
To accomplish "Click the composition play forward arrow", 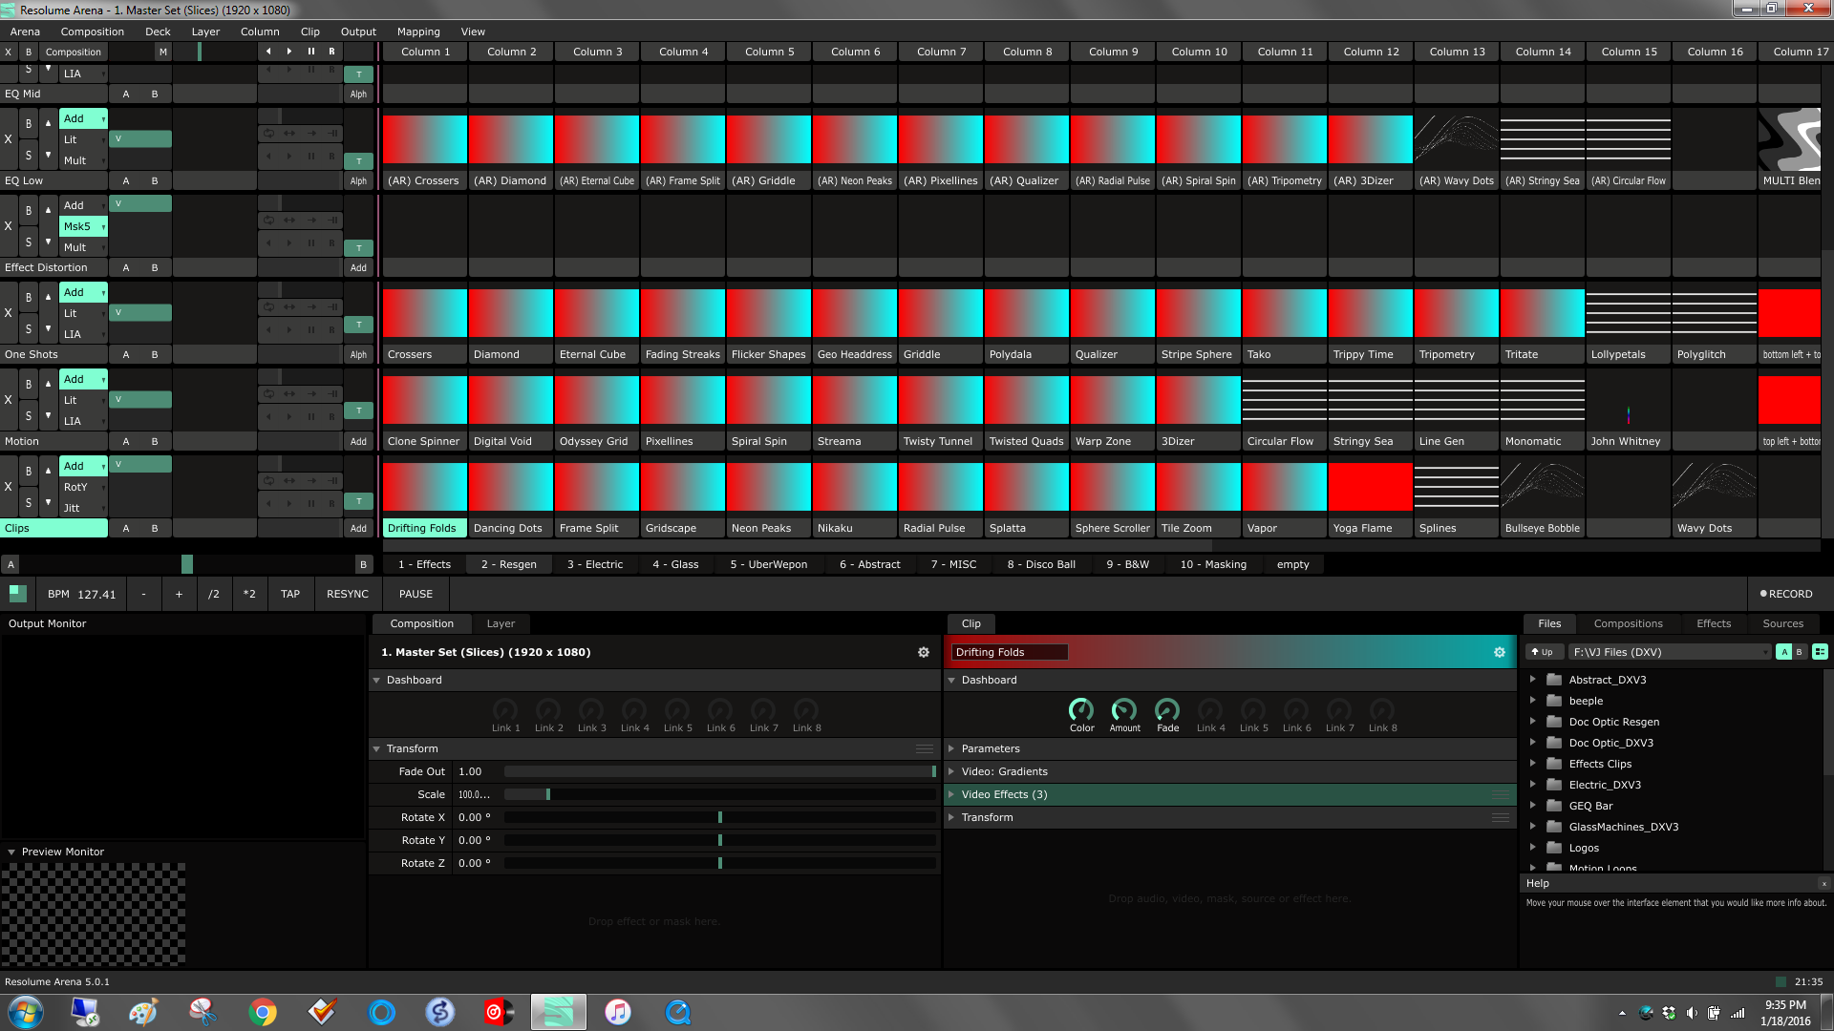I will coord(289,52).
